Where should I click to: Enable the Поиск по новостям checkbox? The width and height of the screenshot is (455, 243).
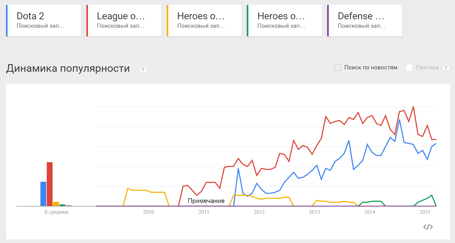337,68
